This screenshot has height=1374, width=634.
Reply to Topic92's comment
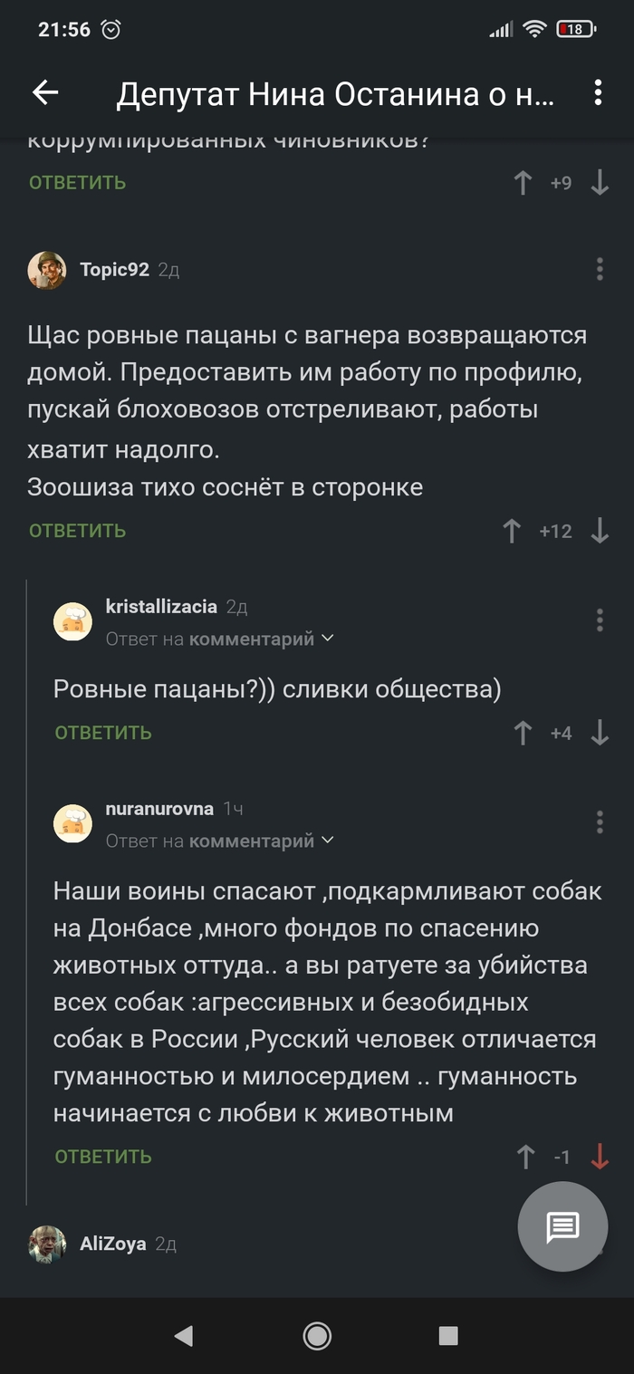[77, 531]
